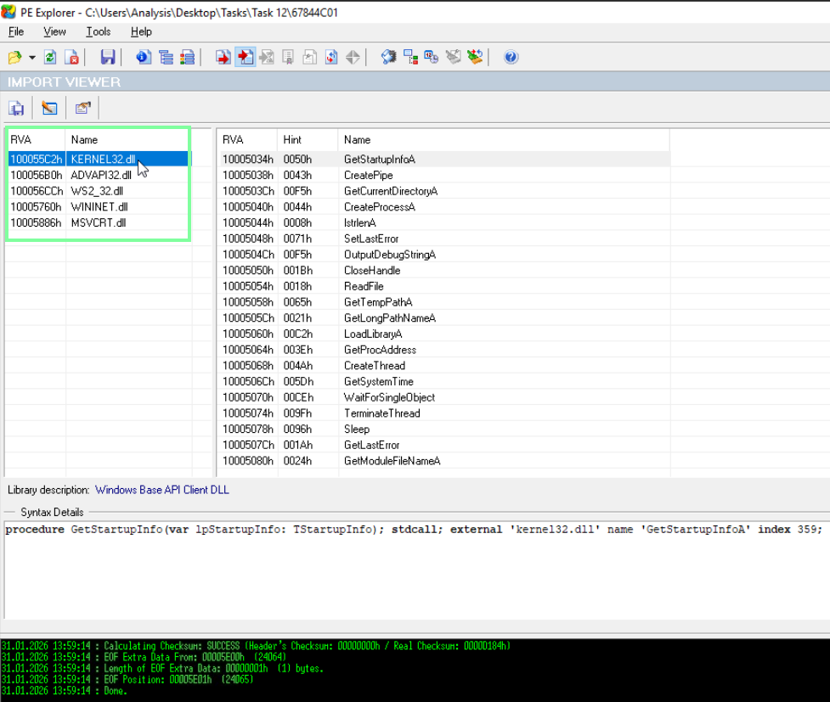Expand the Open File recent dropdown arrow
The width and height of the screenshot is (830, 702).
point(31,57)
